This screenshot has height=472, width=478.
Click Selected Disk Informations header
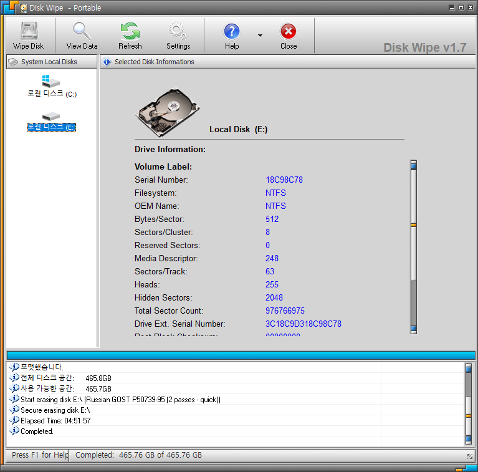point(155,62)
